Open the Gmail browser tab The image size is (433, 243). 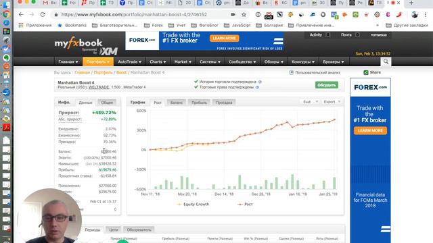49,3
